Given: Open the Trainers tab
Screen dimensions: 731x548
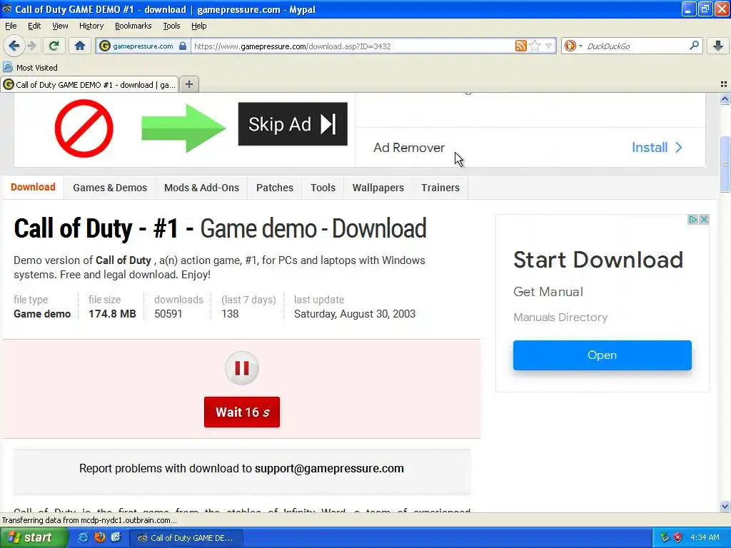Looking at the screenshot, I should point(440,188).
